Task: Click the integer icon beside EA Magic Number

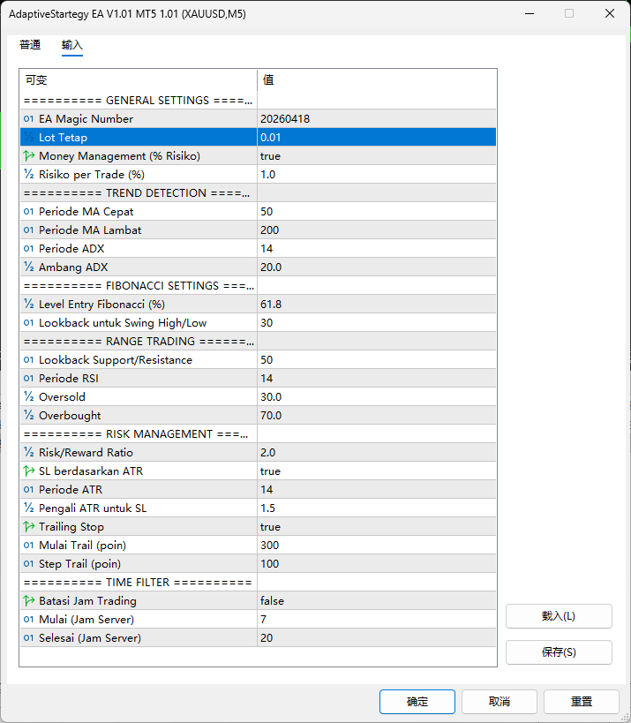Action: tap(28, 119)
